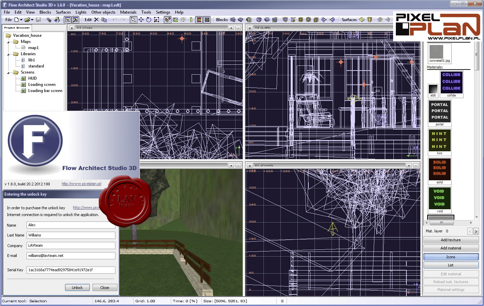The height and width of the screenshot is (306, 484).
Task: Click the first Blocks box icon
Action: [233, 20]
